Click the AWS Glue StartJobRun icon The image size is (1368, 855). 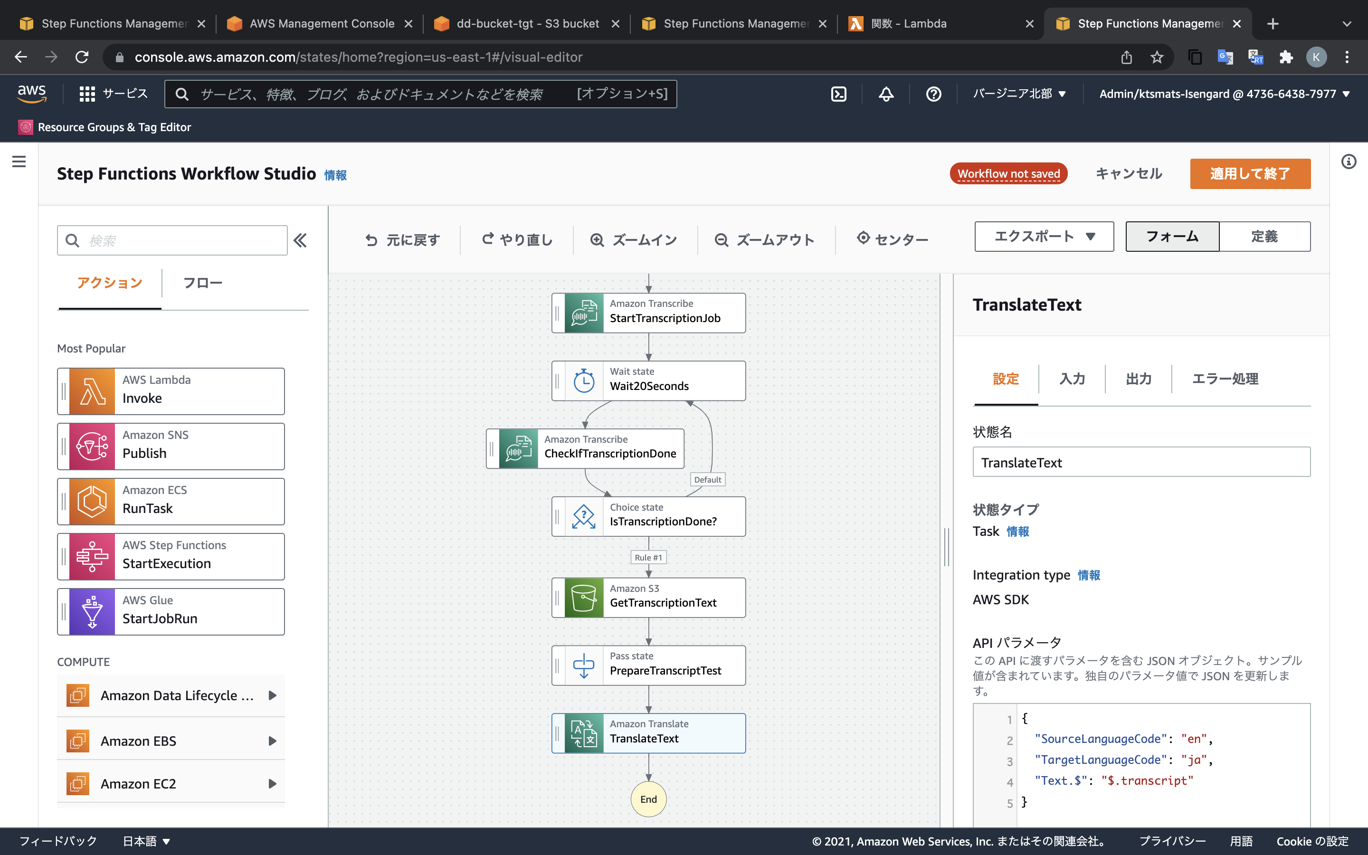[x=92, y=612]
